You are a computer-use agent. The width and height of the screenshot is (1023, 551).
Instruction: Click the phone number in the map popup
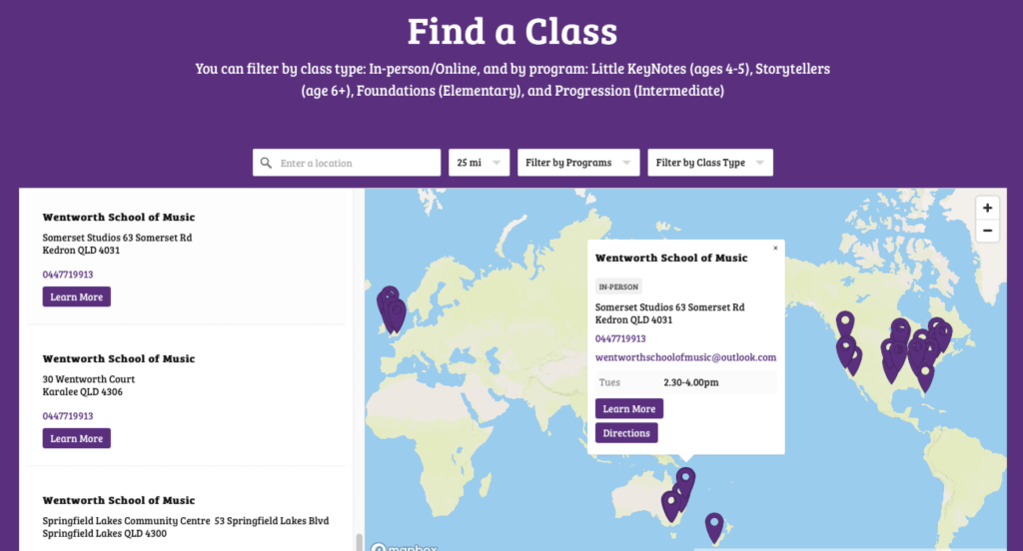pos(620,338)
